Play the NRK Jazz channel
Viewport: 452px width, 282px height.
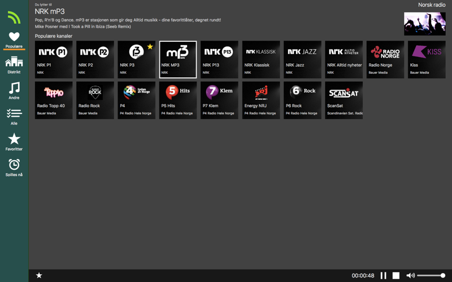(x=302, y=60)
